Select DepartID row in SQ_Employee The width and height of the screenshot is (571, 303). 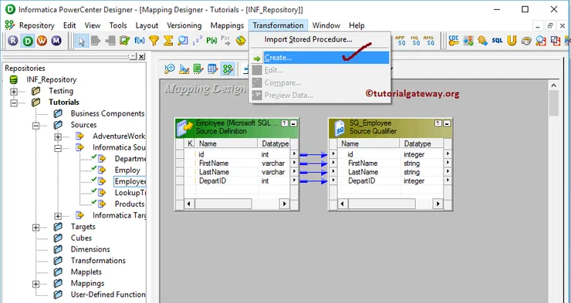pyautogui.click(x=390, y=180)
